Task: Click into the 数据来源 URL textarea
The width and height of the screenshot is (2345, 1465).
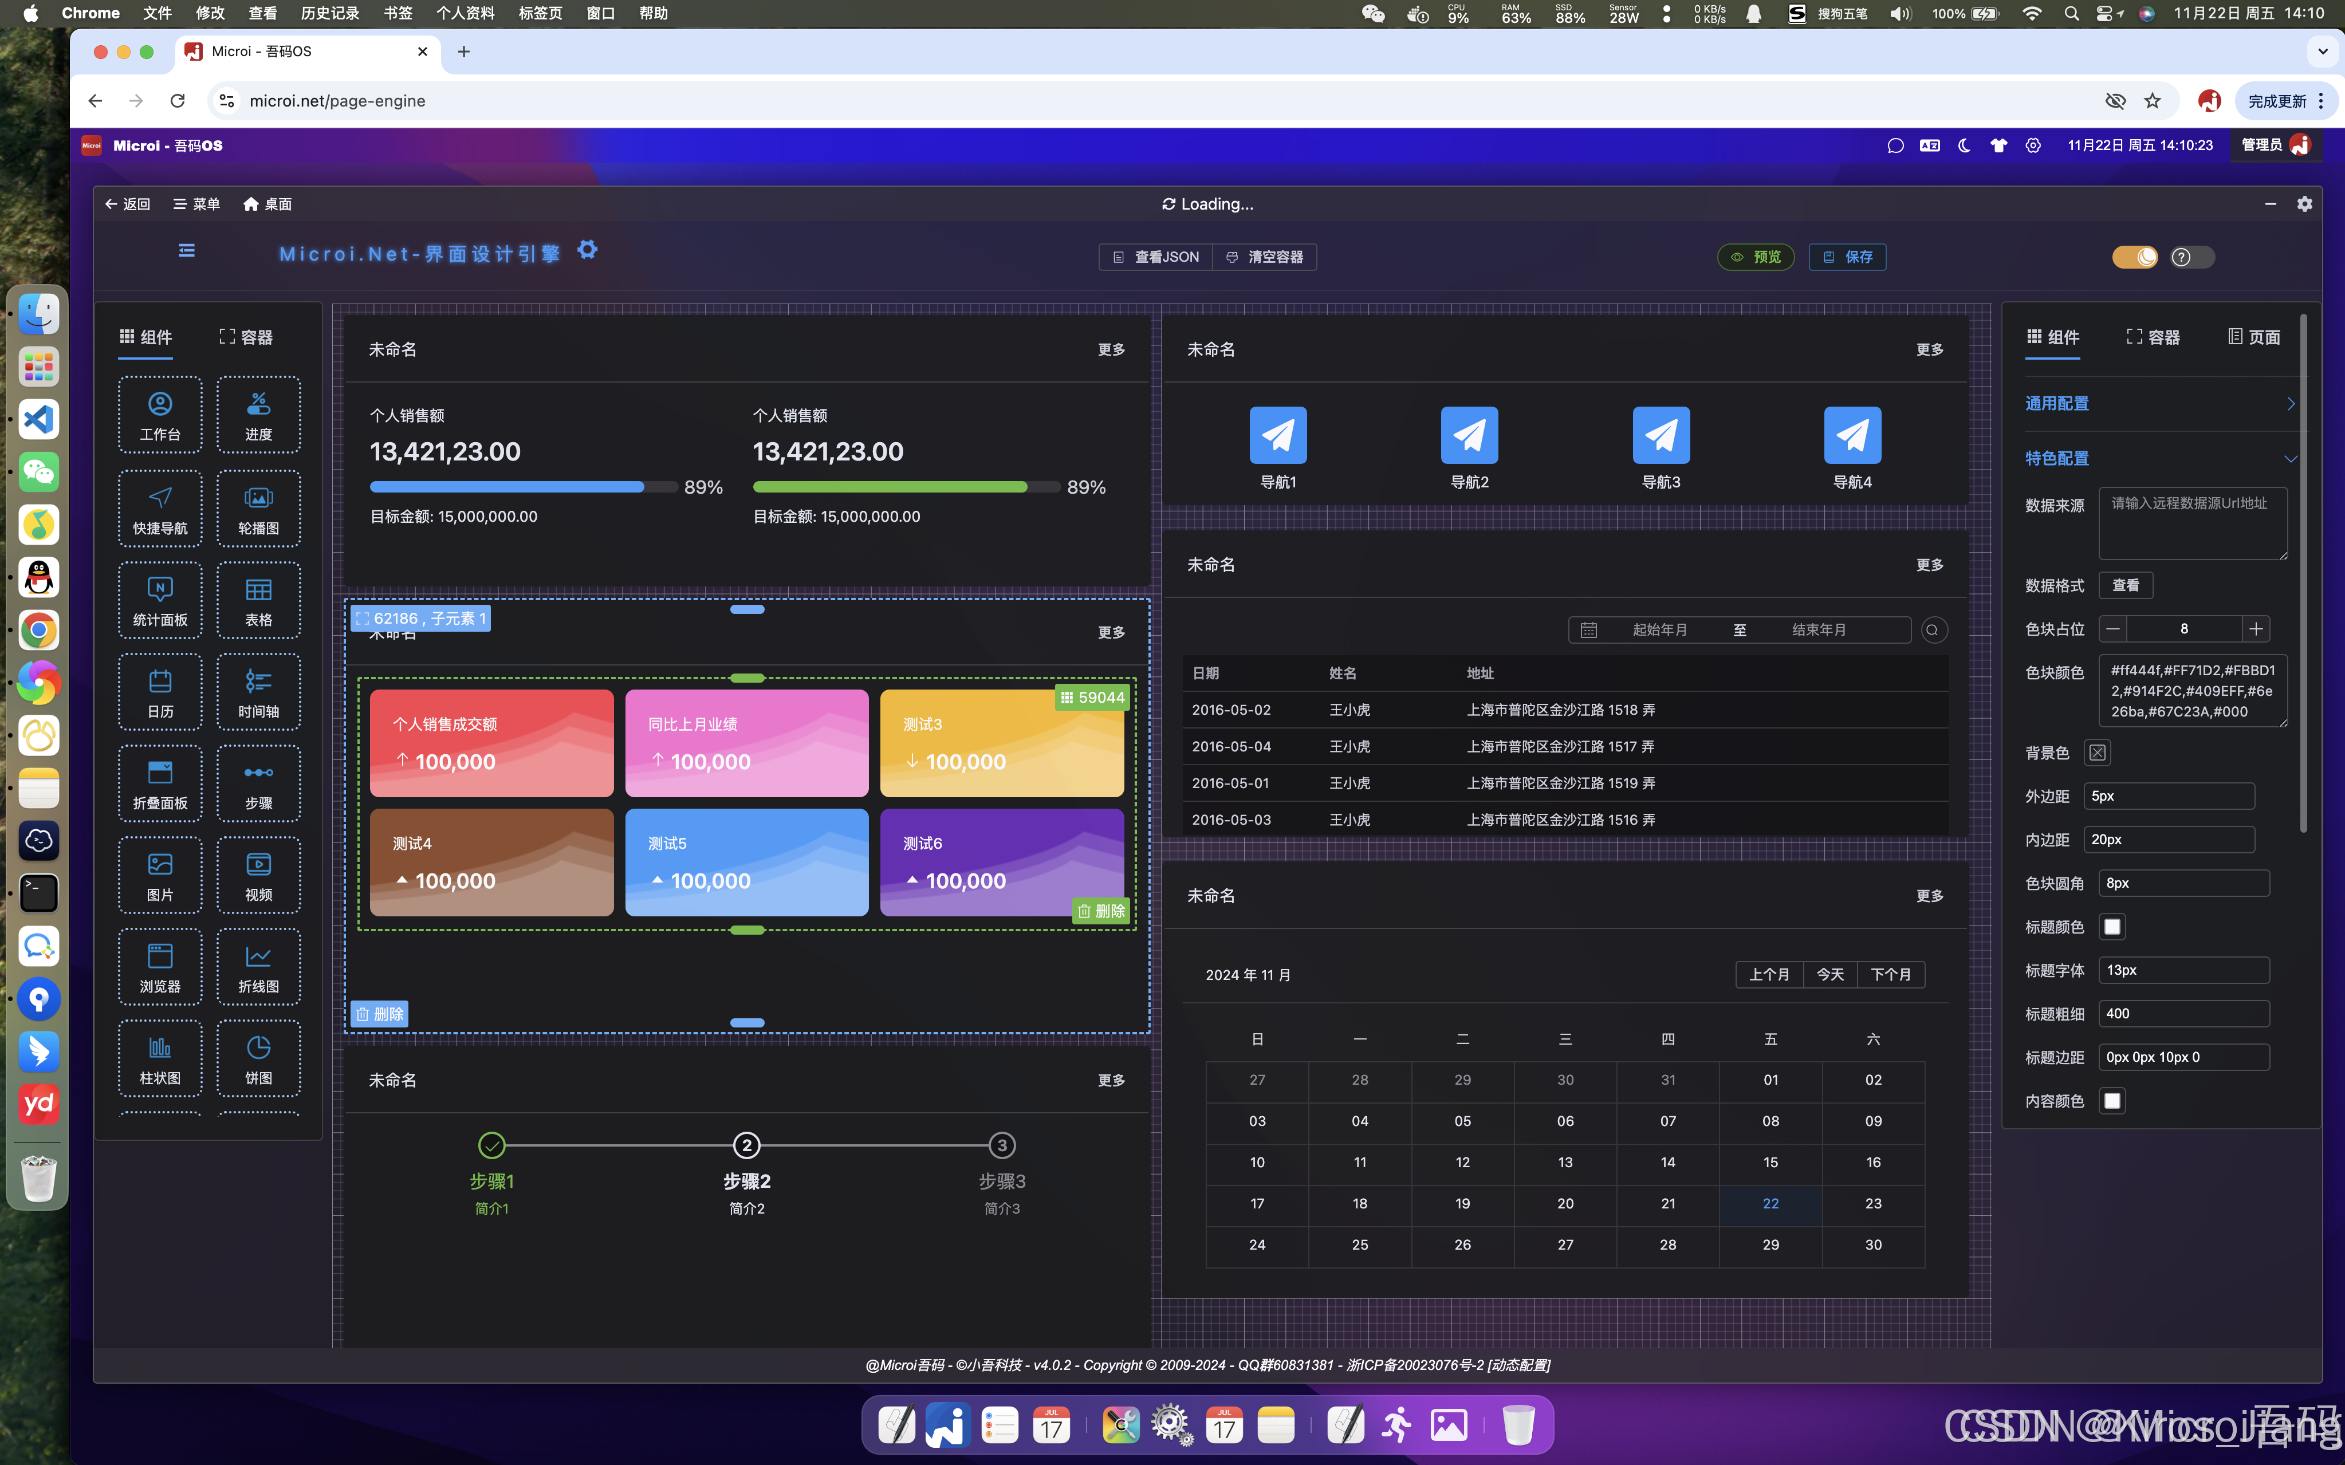Action: pyautogui.click(x=2193, y=523)
